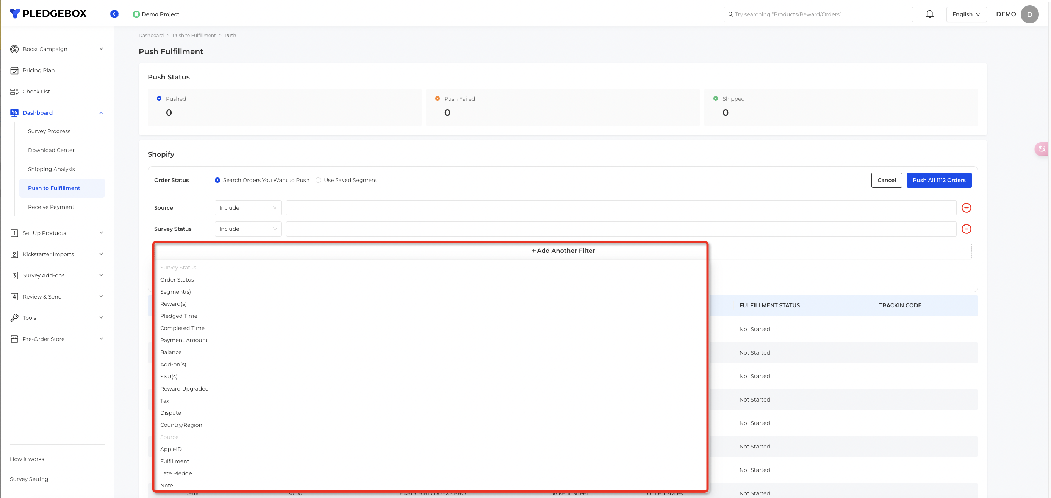Click the Survey Add-ons step icon
The width and height of the screenshot is (1051, 498).
[x=14, y=275]
